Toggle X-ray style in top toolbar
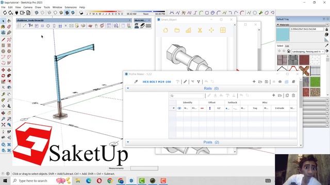The width and height of the screenshot is (330, 185). [x=37, y=13]
